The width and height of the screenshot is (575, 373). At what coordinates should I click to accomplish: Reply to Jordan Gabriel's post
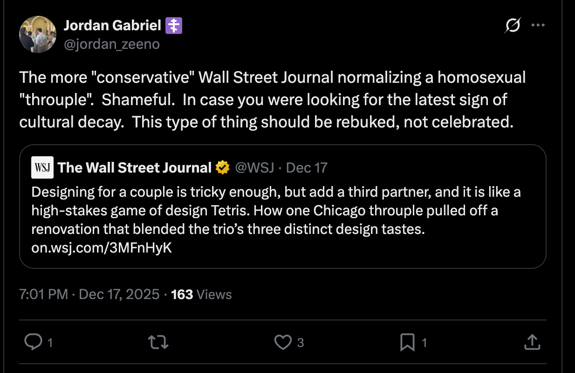point(34,342)
